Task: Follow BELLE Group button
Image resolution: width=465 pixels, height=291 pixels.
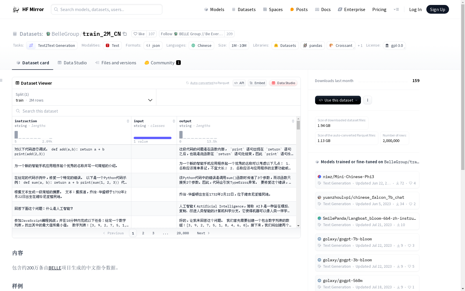Action: (x=192, y=34)
